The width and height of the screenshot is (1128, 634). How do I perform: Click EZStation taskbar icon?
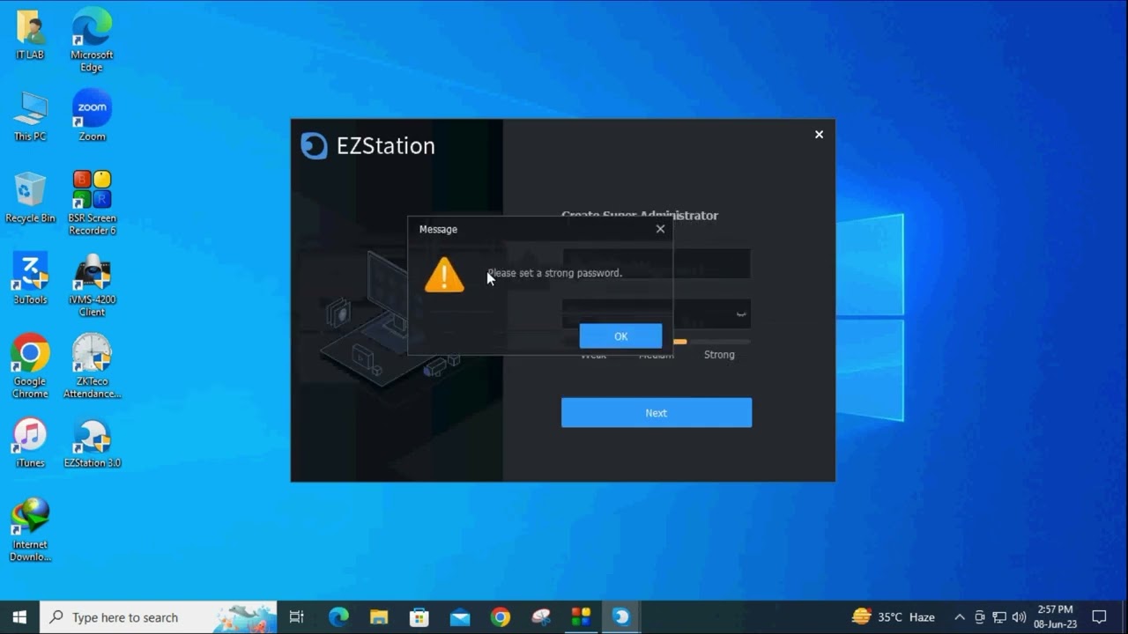click(621, 616)
